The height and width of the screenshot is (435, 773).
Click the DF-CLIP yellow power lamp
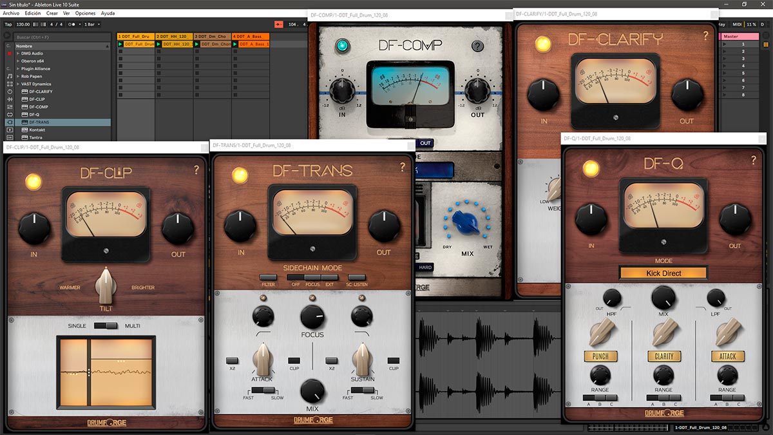(33, 181)
